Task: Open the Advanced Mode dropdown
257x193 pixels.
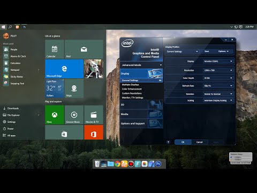Action: tap(141, 65)
